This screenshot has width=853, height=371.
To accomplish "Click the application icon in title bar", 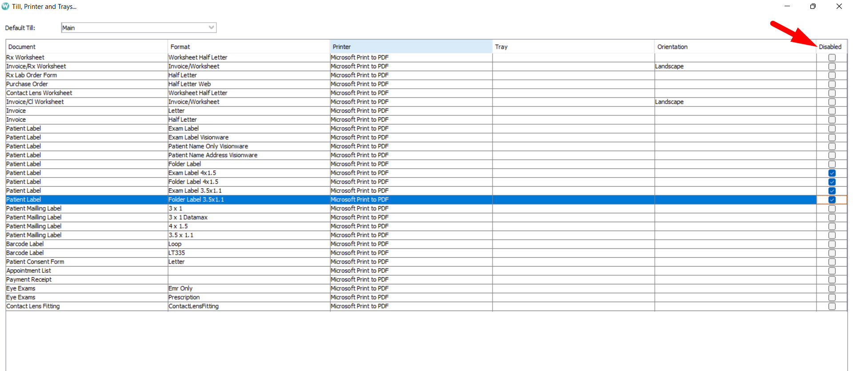I will pyautogui.click(x=5, y=6).
